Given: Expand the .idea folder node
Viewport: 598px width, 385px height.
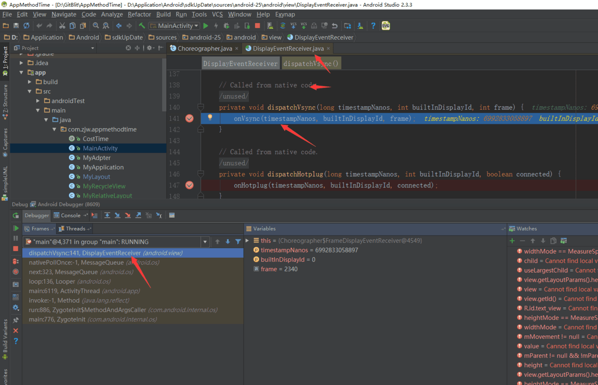Looking at the screenshot, I should point(22,63).
